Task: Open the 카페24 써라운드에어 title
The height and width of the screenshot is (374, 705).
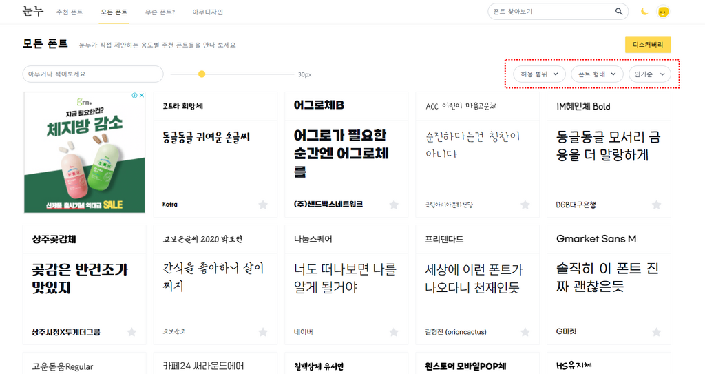Action: tap(203, 366)
